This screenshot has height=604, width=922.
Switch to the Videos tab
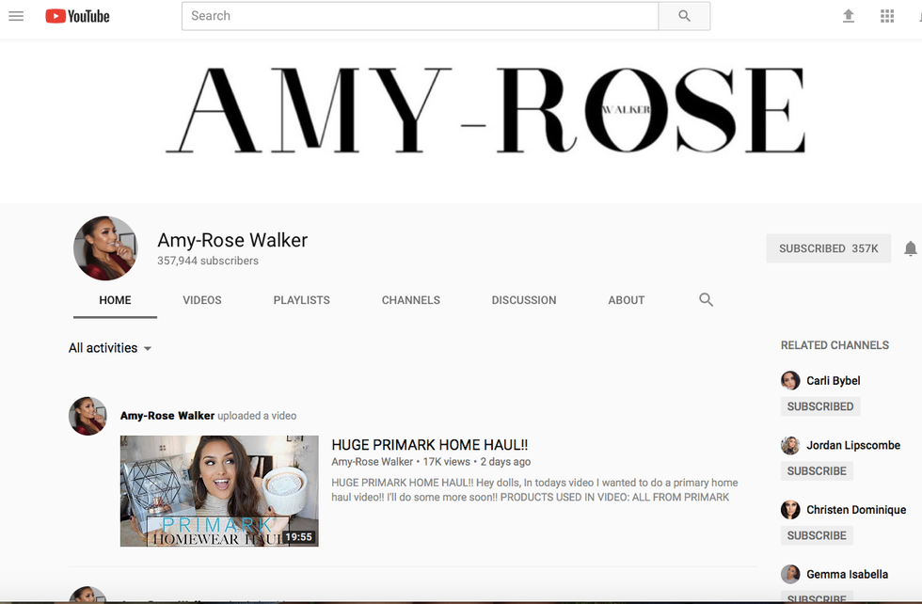(202, 300)
